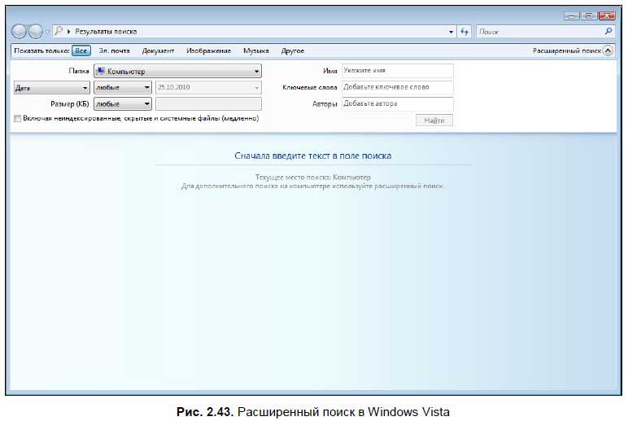Click the refresh arrows icon beside address bar

[x=464, y=31]
